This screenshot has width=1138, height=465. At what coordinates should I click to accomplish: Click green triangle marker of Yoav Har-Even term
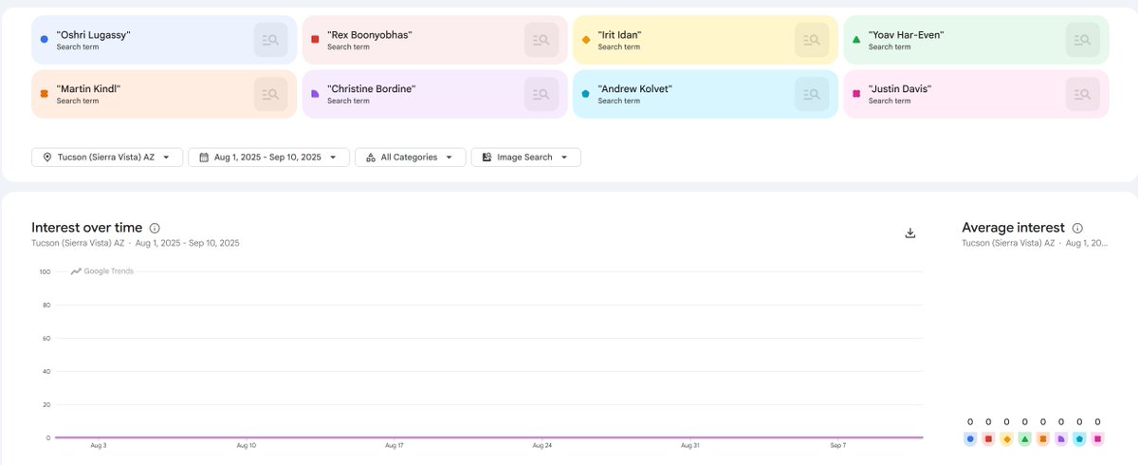(856, 40)
